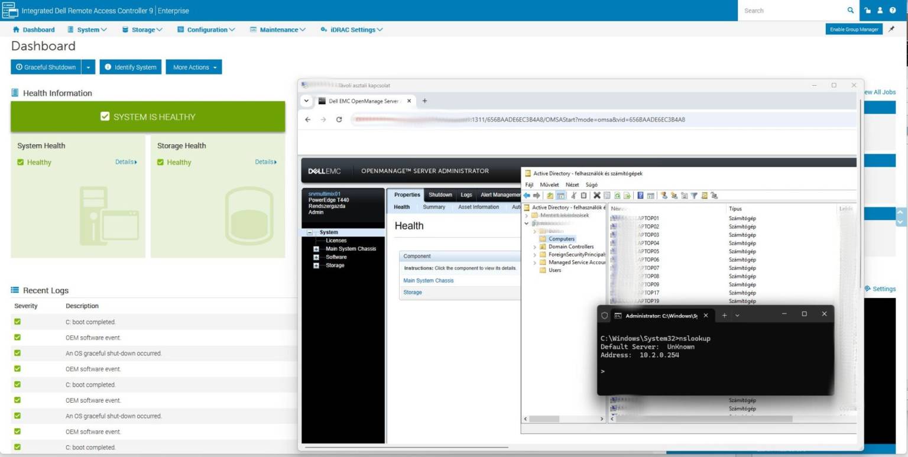The image size is (908, 457).
Task: Open the Graceful Shutdown dropdown arrow
Action: point(88,67)
